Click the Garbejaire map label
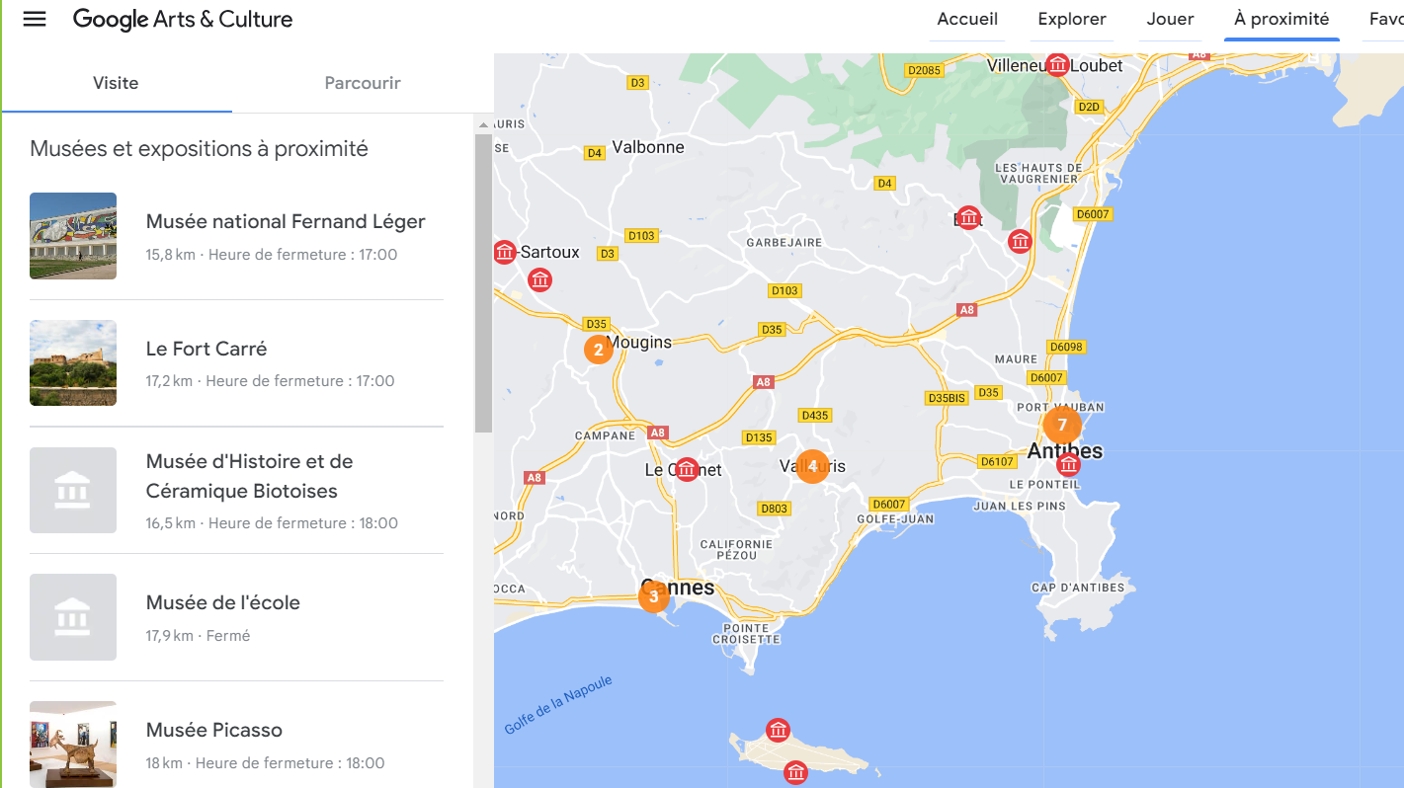The image size is (1404, 788). (x=784, y=242)
